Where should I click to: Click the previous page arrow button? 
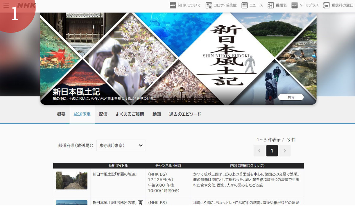[259, 151]
